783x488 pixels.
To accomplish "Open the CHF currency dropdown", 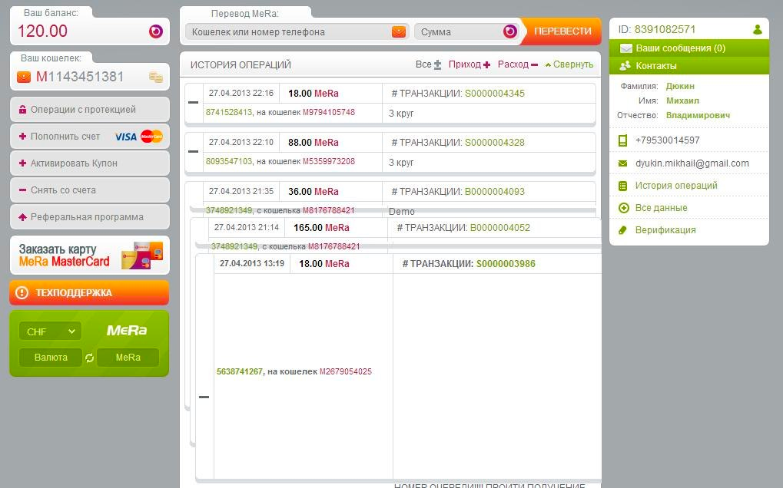I will click(50, 331).
